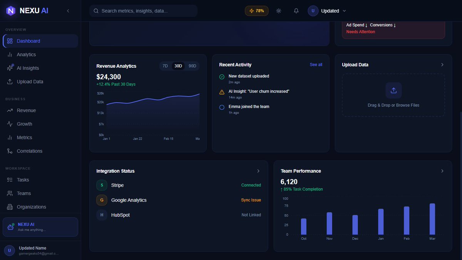The image size is (462, 260).
Task: Click the Google Analytics G icon
Action: point(102,200)
